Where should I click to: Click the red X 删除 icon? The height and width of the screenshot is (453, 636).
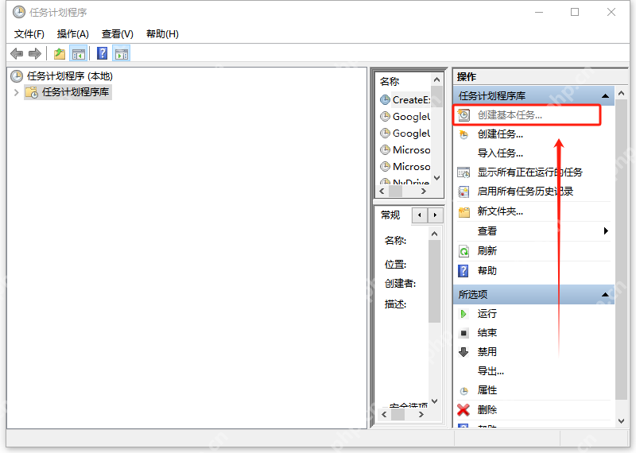tap(463, 409)
